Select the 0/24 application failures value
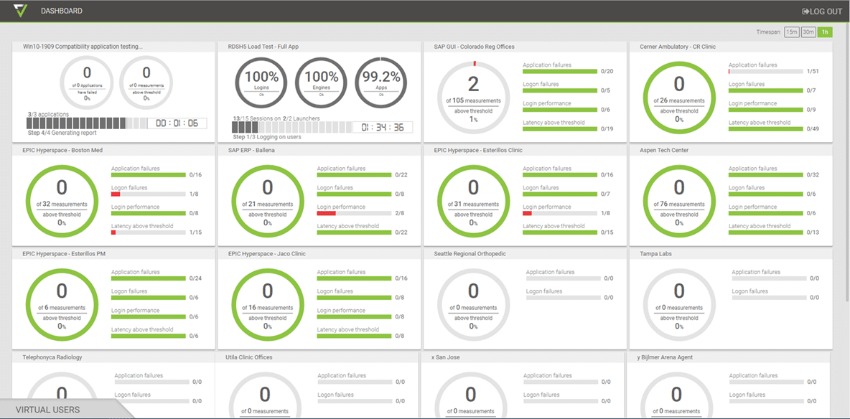Viewport: 850px width, 419px height. [195, 278]
